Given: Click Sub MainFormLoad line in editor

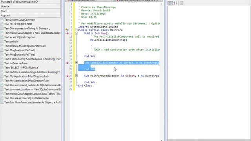Looking at the screenshot, I should 122,76.
